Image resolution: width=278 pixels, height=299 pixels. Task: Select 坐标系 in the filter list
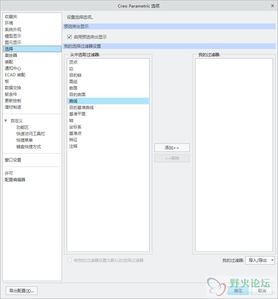[108, 127]
